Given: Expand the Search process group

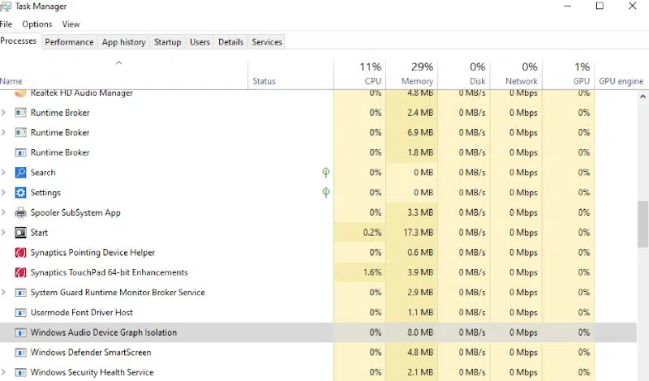Looking at the screenshot, I should pos(4,173).
